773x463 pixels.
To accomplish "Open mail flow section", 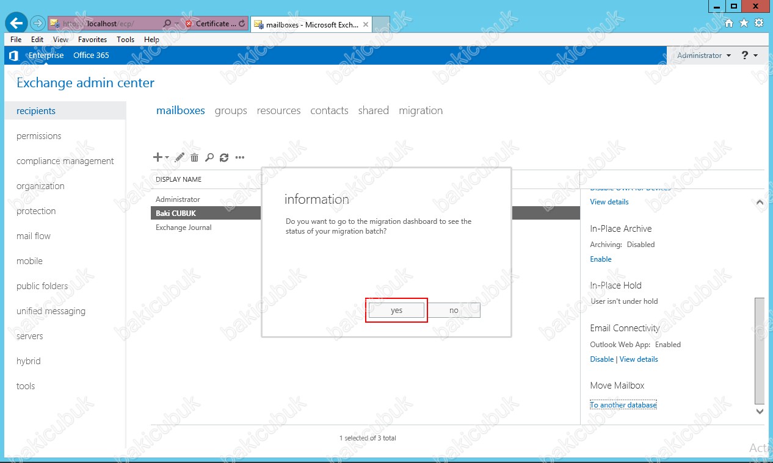I will pyautogui.click(x=34, y=236).
